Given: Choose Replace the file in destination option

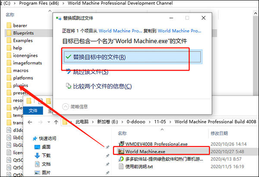Looking at the screenshot, I should 133,57.
